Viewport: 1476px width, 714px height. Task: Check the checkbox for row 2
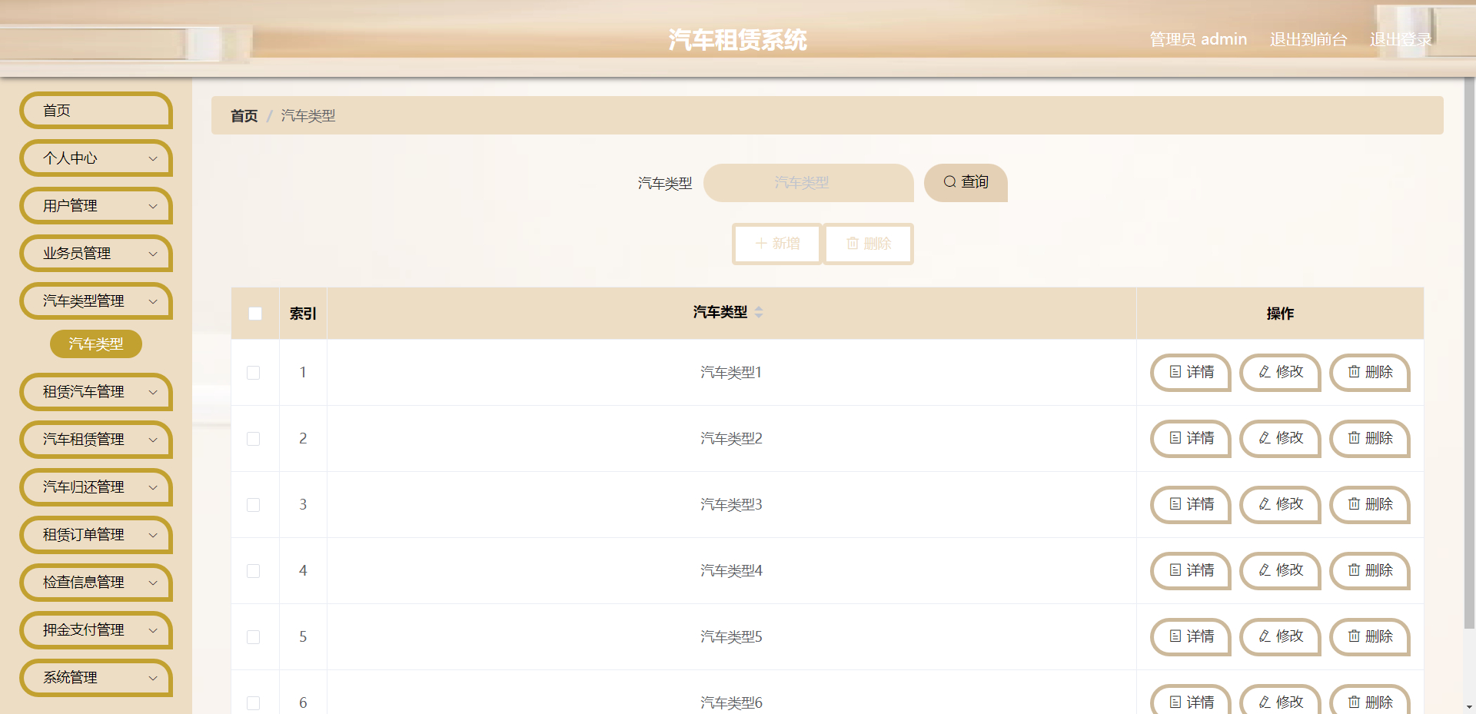tap(254, 439)
